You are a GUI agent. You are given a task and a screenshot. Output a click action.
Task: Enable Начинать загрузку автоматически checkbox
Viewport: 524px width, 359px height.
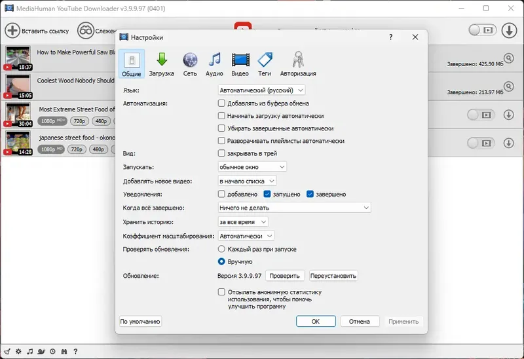pyautogui.click(x=221, y=116)
